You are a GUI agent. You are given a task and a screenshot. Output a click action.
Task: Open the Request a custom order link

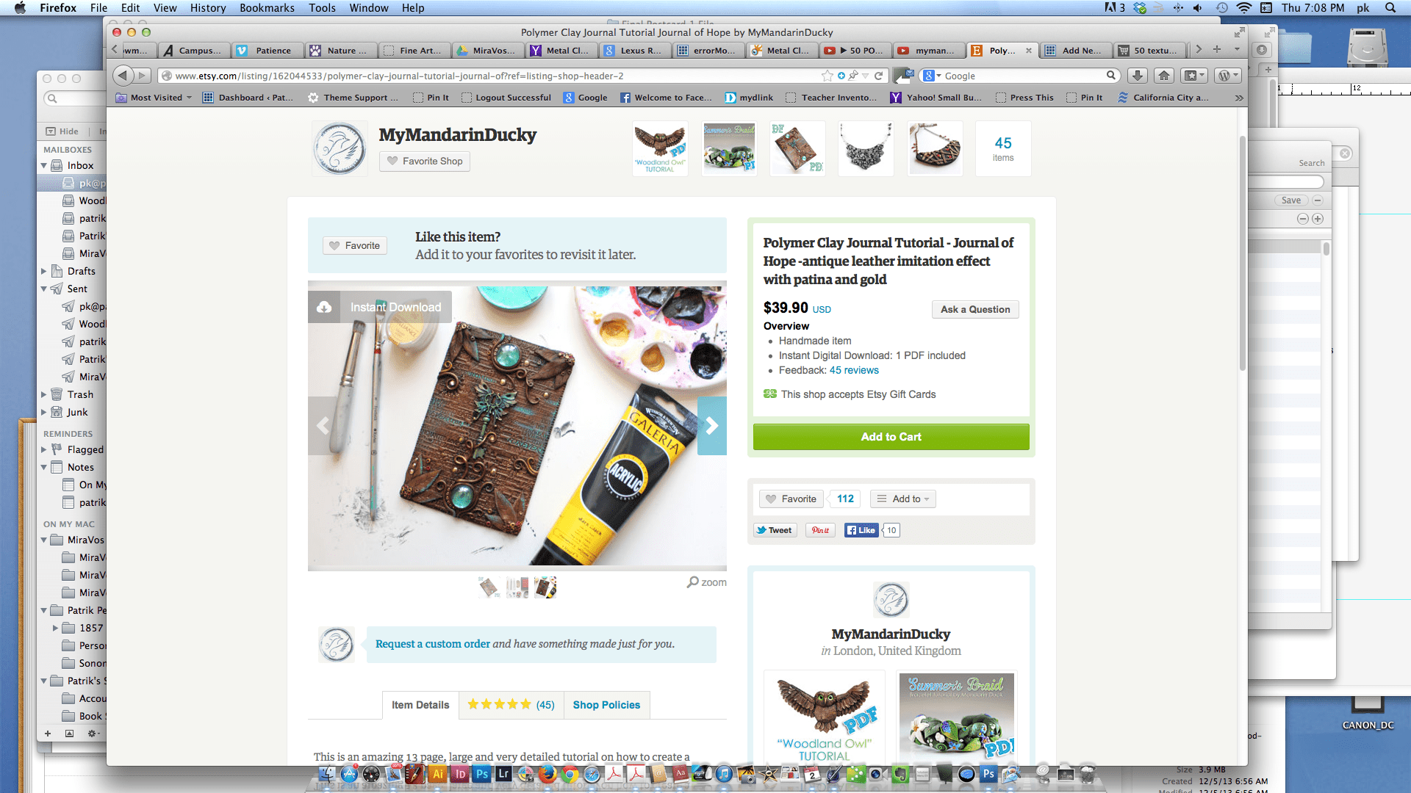pos(433,644)
